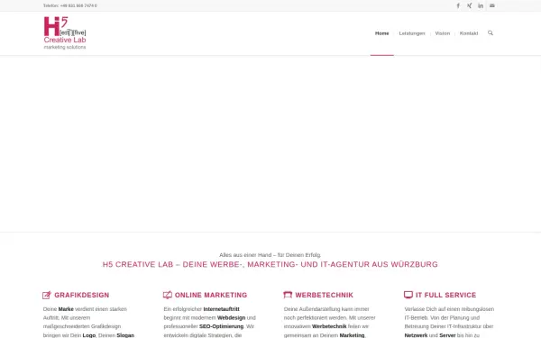
Task: Click the bold word Webdesign
Action: [231, 317]
